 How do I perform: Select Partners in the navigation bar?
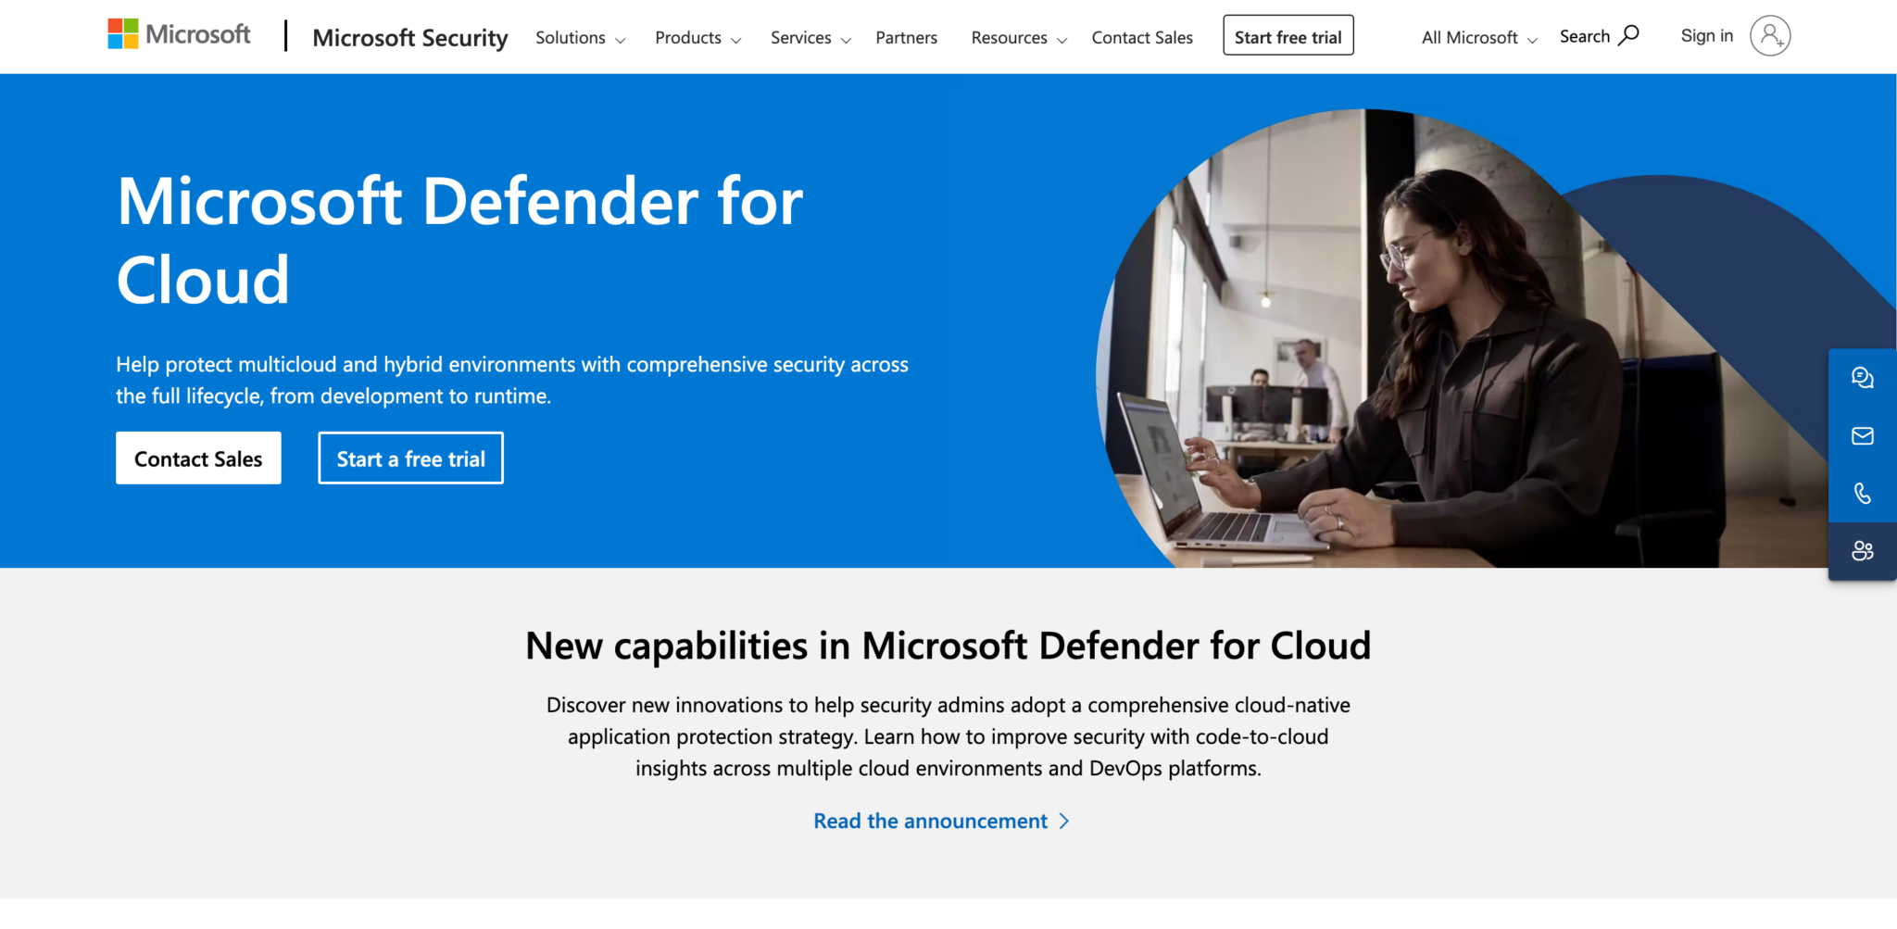click(x=906, y=37)
